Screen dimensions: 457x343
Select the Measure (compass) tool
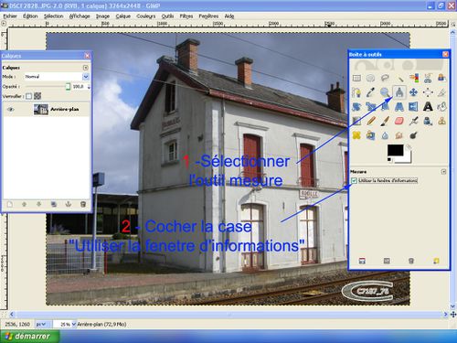click(x=399, y=92)
